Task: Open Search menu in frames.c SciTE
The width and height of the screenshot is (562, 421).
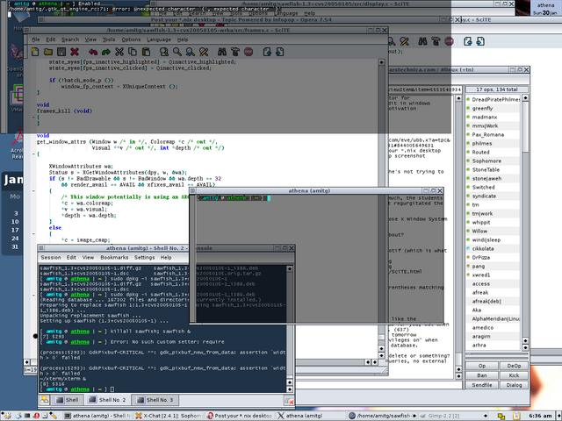Action: (70, 39)
